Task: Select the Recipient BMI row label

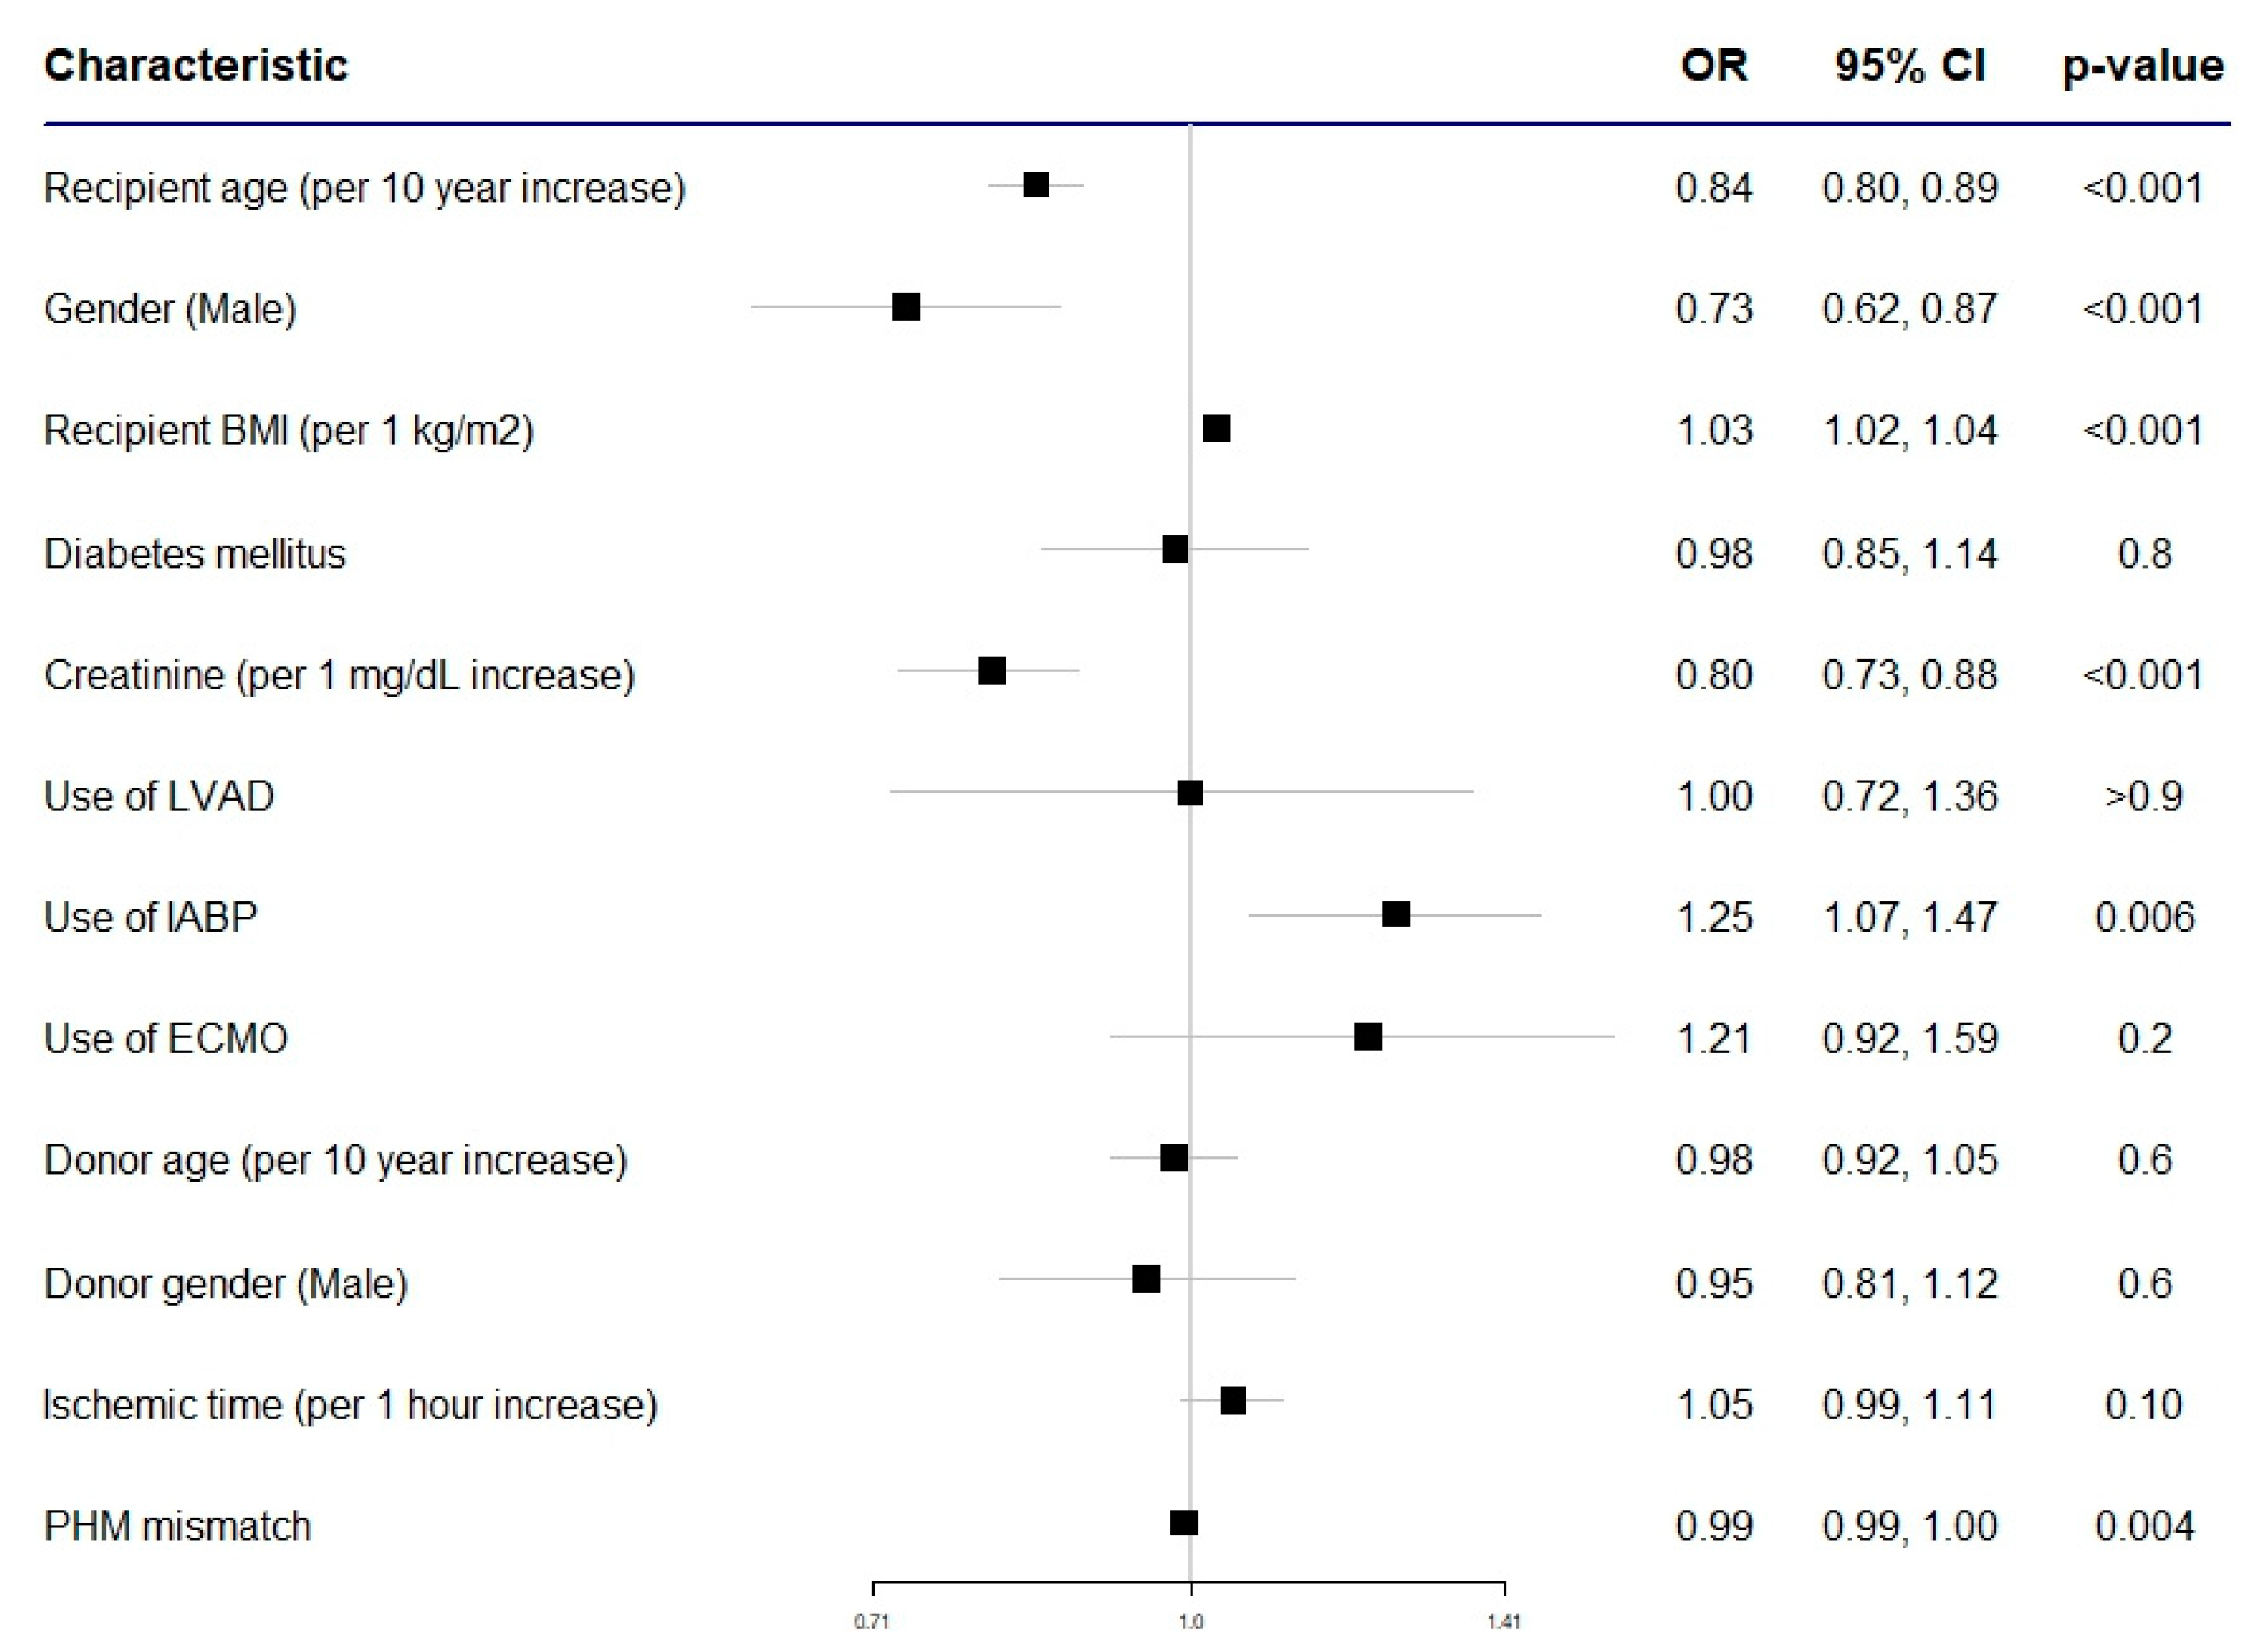Action: 289,431
